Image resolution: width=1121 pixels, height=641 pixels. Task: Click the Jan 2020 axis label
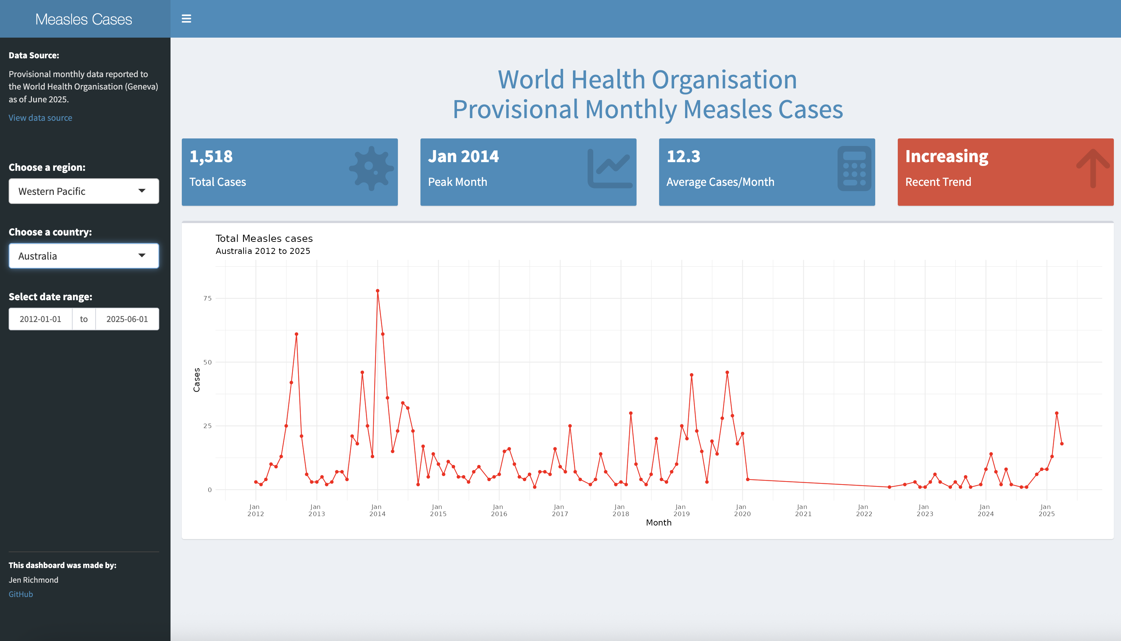point(742,510)
